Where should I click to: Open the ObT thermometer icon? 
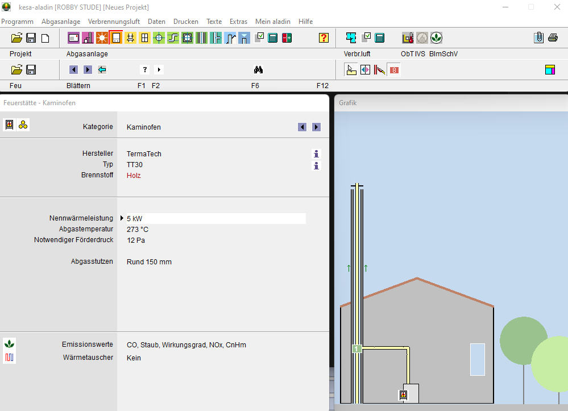tap(408, 38)
